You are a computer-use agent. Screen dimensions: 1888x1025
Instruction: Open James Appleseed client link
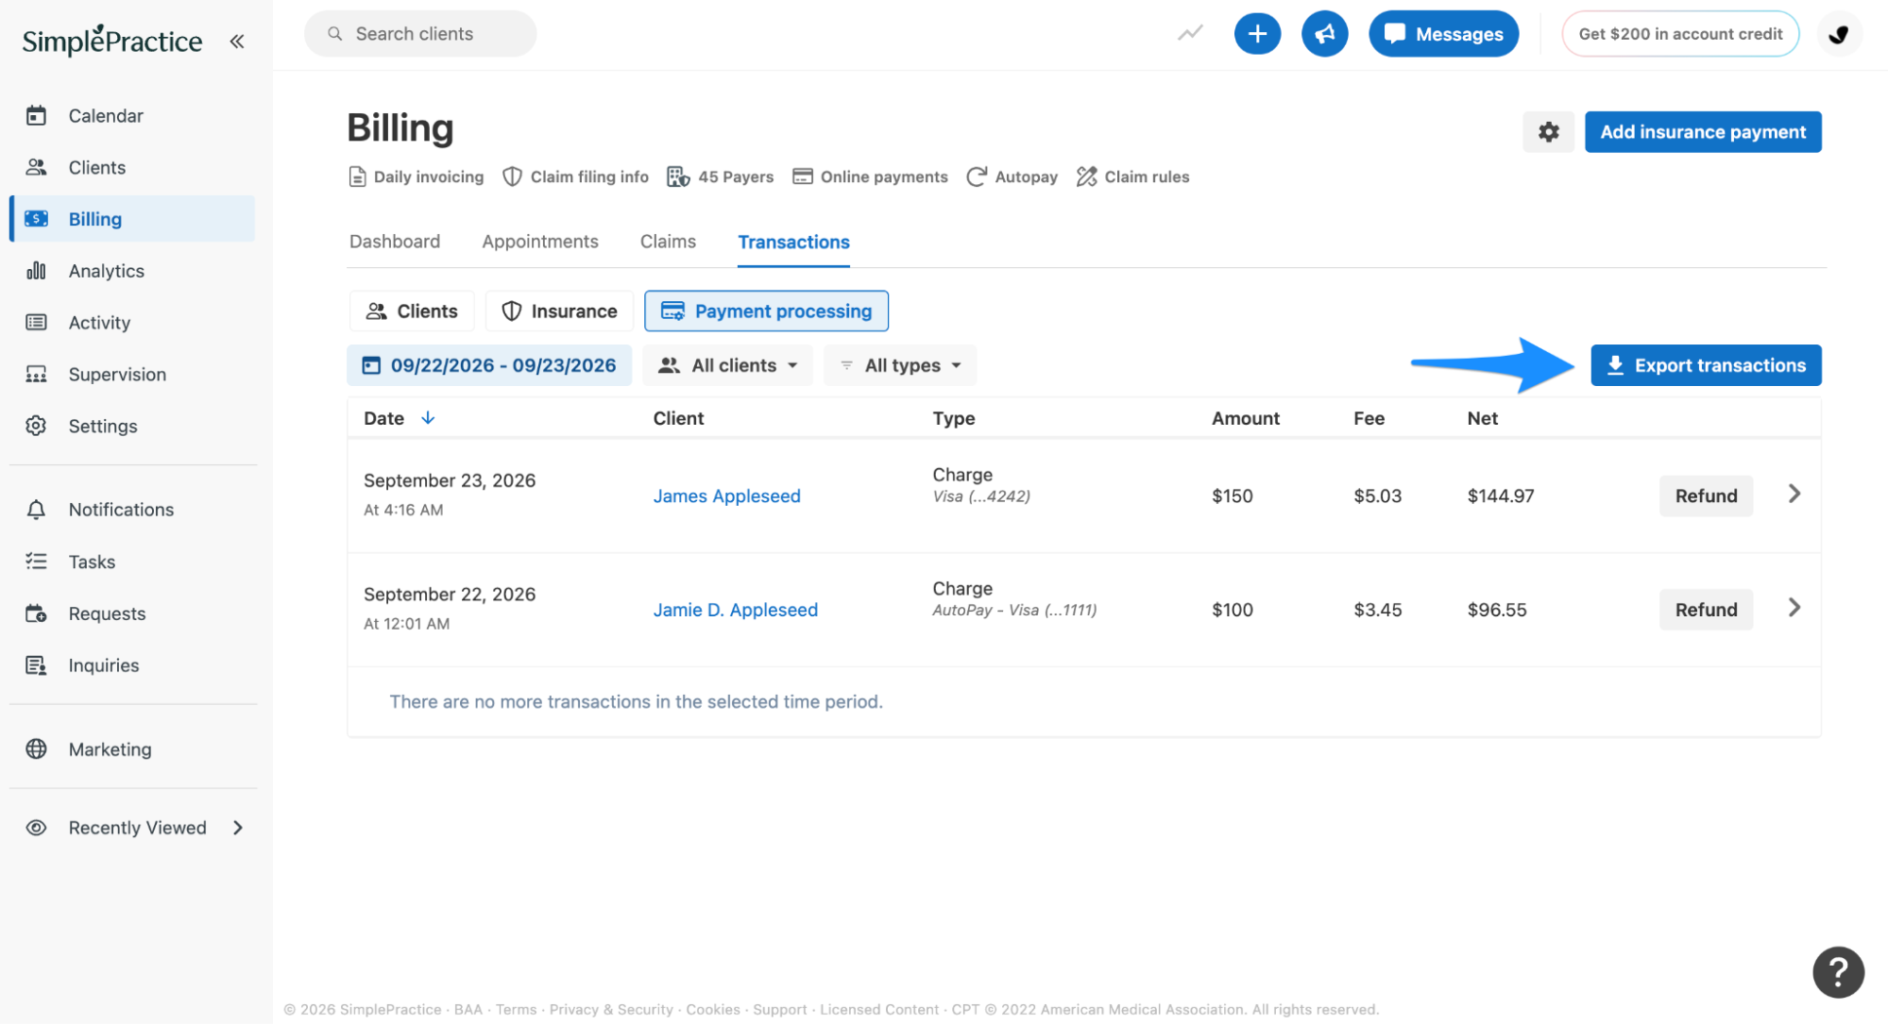coord(726,496)
